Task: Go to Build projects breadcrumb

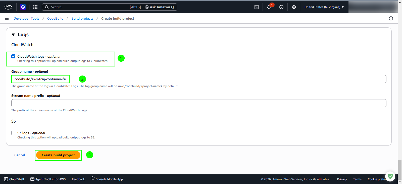Action: [x=82, y=18]
